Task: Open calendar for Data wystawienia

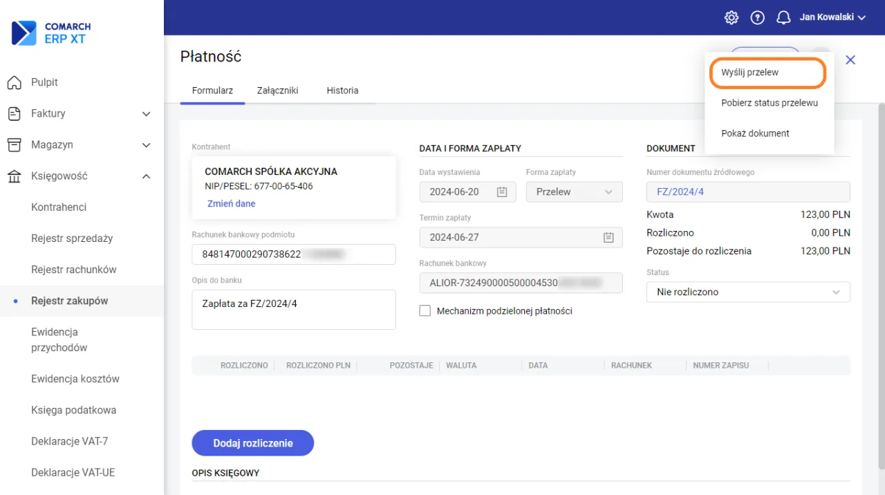Action: (502, 192)
